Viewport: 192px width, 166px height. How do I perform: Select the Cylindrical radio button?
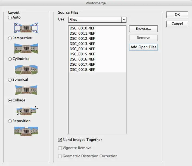[x=10, y=59]
